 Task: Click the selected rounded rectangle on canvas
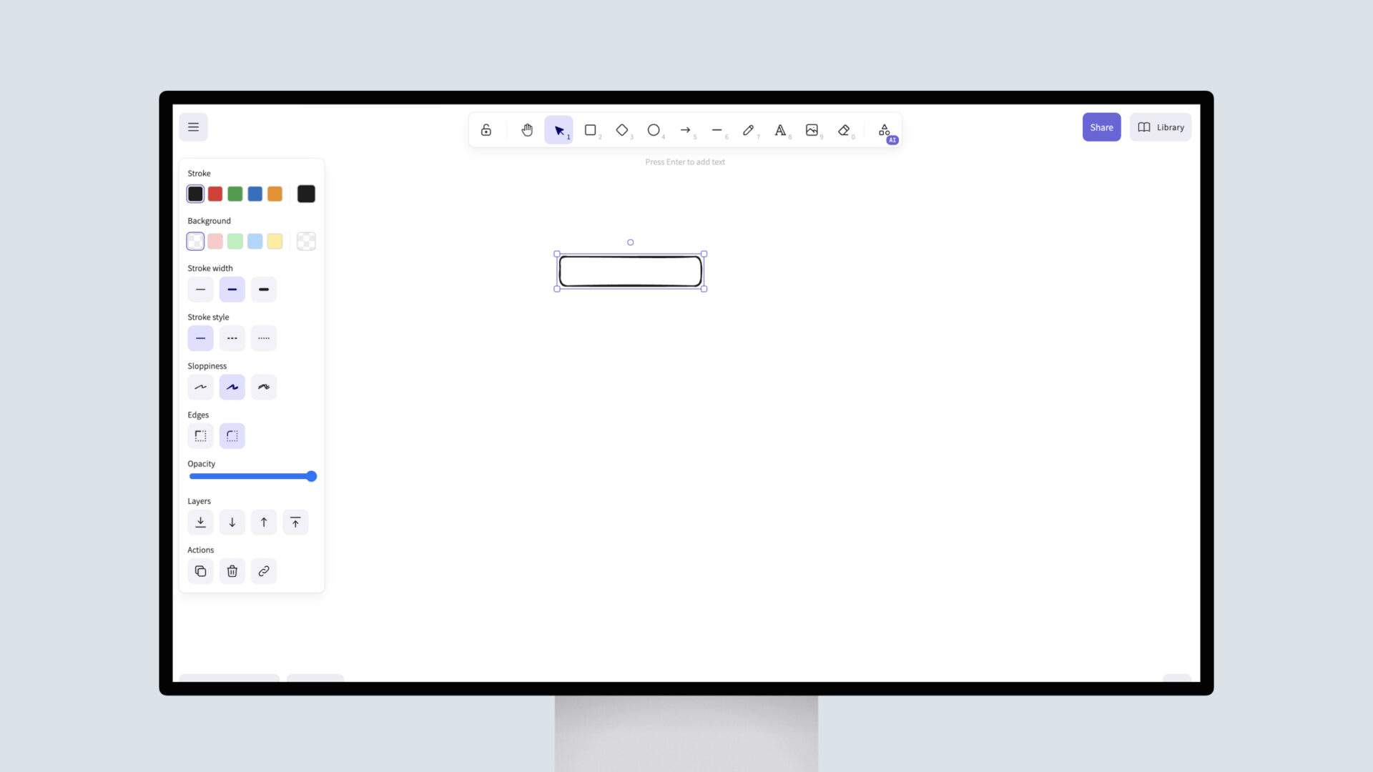coord(630,272)
